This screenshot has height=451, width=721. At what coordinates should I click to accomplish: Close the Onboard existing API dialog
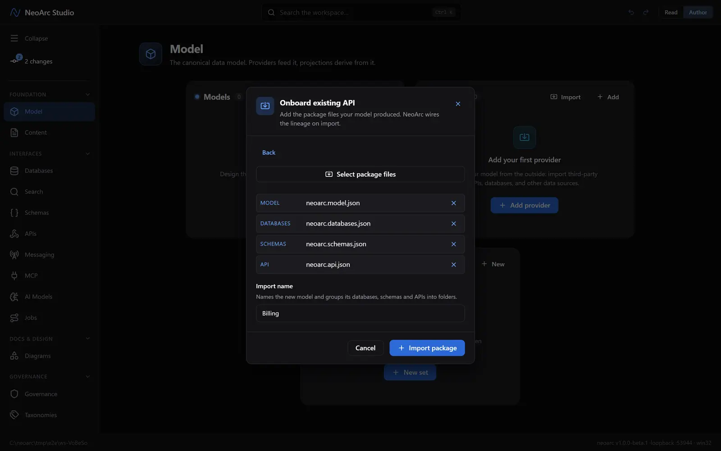(x=458, y=104)
